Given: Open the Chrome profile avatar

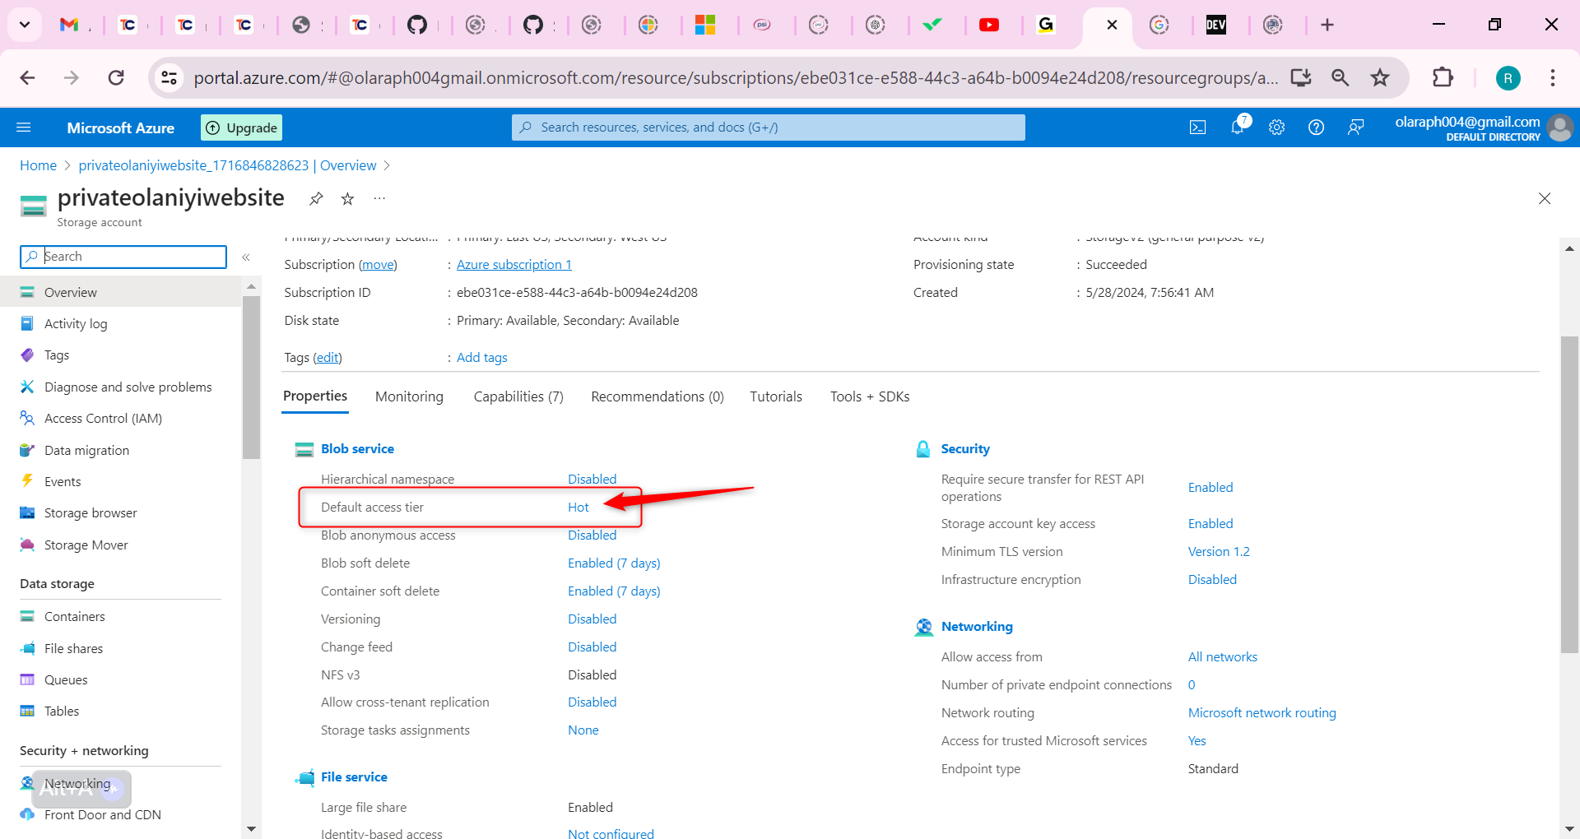Looking at the screenshot, I should click(1508, 78).
